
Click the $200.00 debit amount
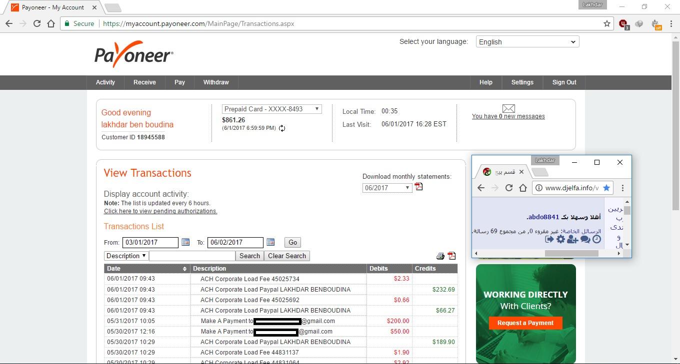398,321
